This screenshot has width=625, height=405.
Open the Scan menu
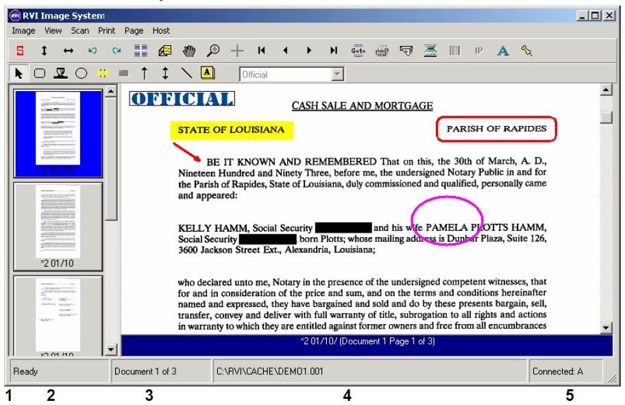pyautogui.click(x=79, y=30)
